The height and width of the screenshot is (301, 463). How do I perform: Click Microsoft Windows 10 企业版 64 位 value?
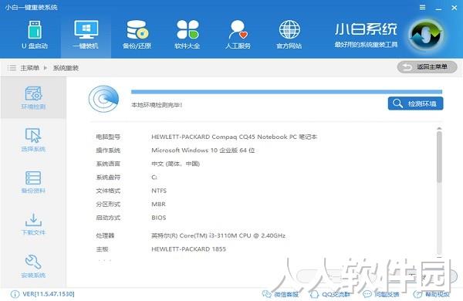pyautogui.click(x=203, y=150)
